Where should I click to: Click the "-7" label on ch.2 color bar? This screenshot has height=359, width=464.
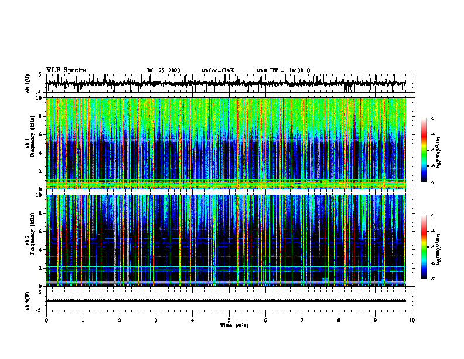(x=432, y=279)
